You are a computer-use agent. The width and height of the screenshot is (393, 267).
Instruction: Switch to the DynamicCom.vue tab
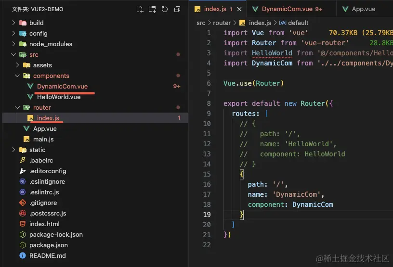click(288, 9)
